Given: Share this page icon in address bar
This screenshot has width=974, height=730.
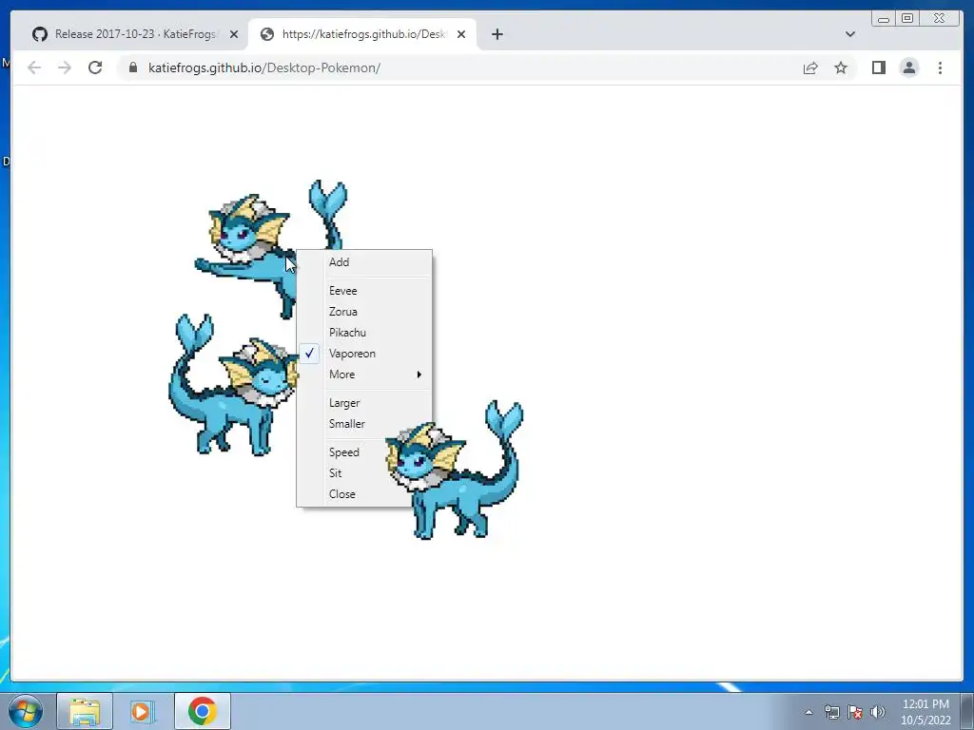Looking at the screenshot, I should [810, 67].
